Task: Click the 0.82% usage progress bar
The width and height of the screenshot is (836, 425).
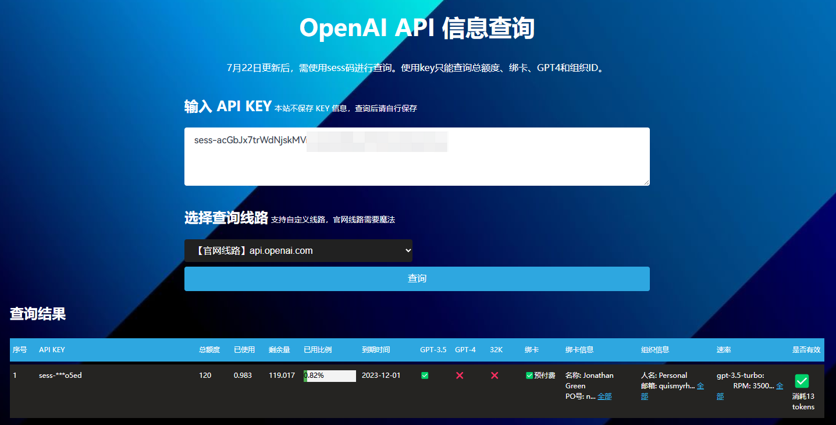Action: [330, 376]
